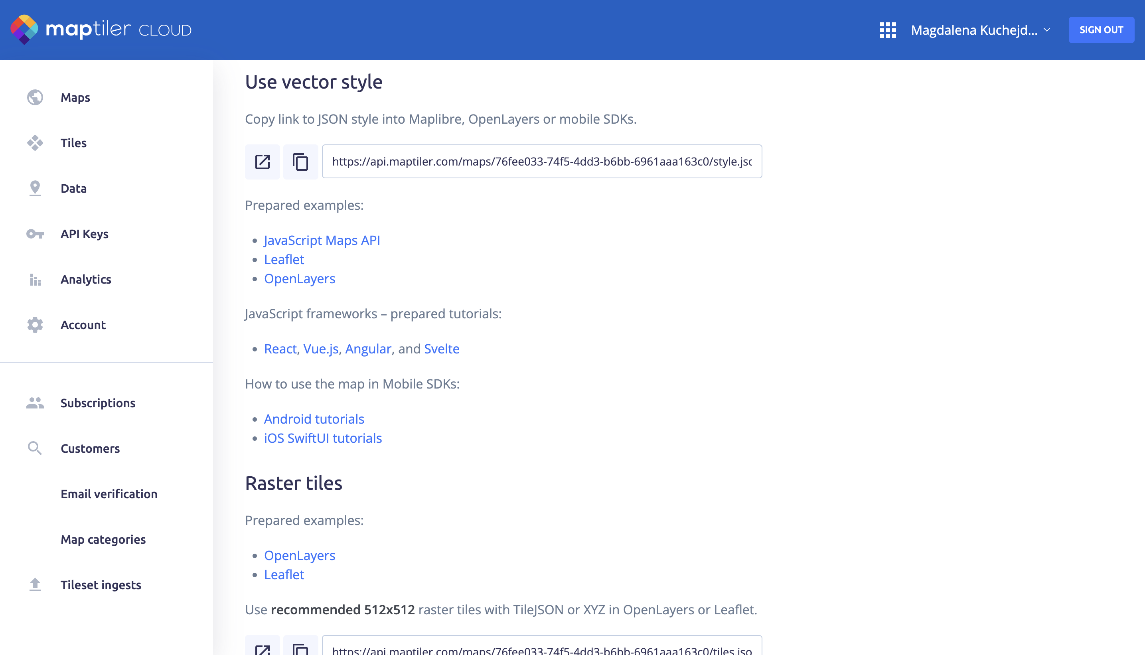Open Leaflet raster tiles example link
The height and width of the screenshot is (655, 1145).
(x=284, y=574)
